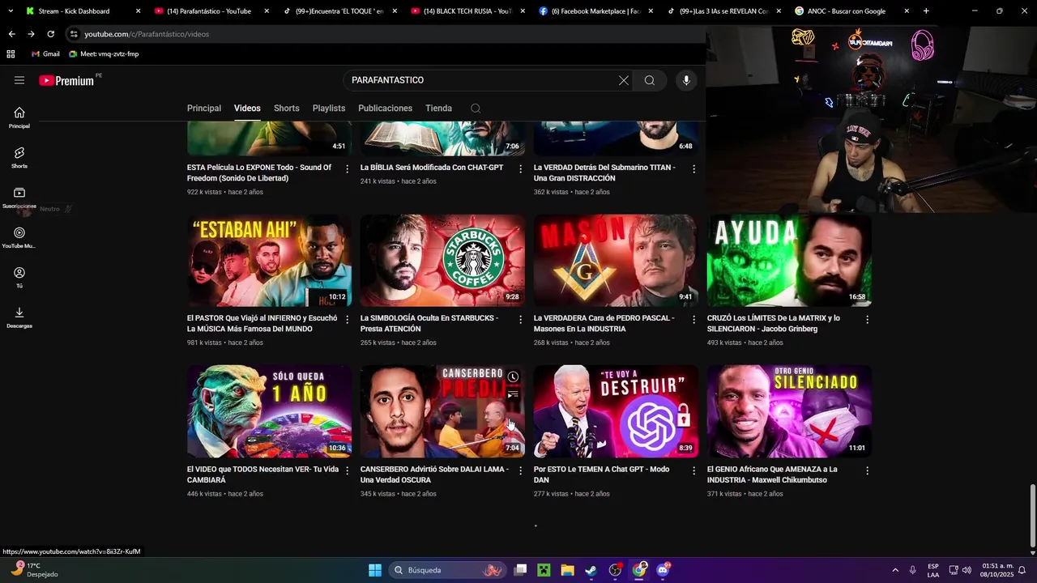
Task: Start voice search with the microphone
Action: pyautogui.click(x=686, y=80)
